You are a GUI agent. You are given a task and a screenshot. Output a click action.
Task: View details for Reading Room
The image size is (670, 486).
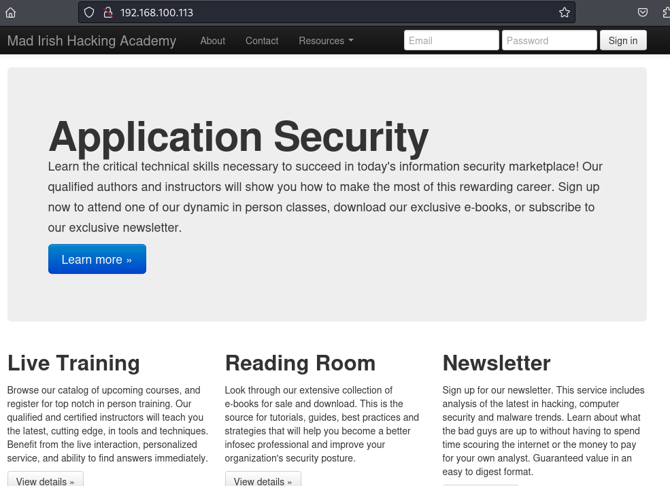click(x=263, y=480)
